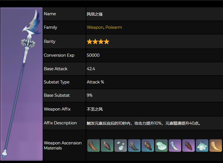Select the red shard on purple background

[189, 146]
